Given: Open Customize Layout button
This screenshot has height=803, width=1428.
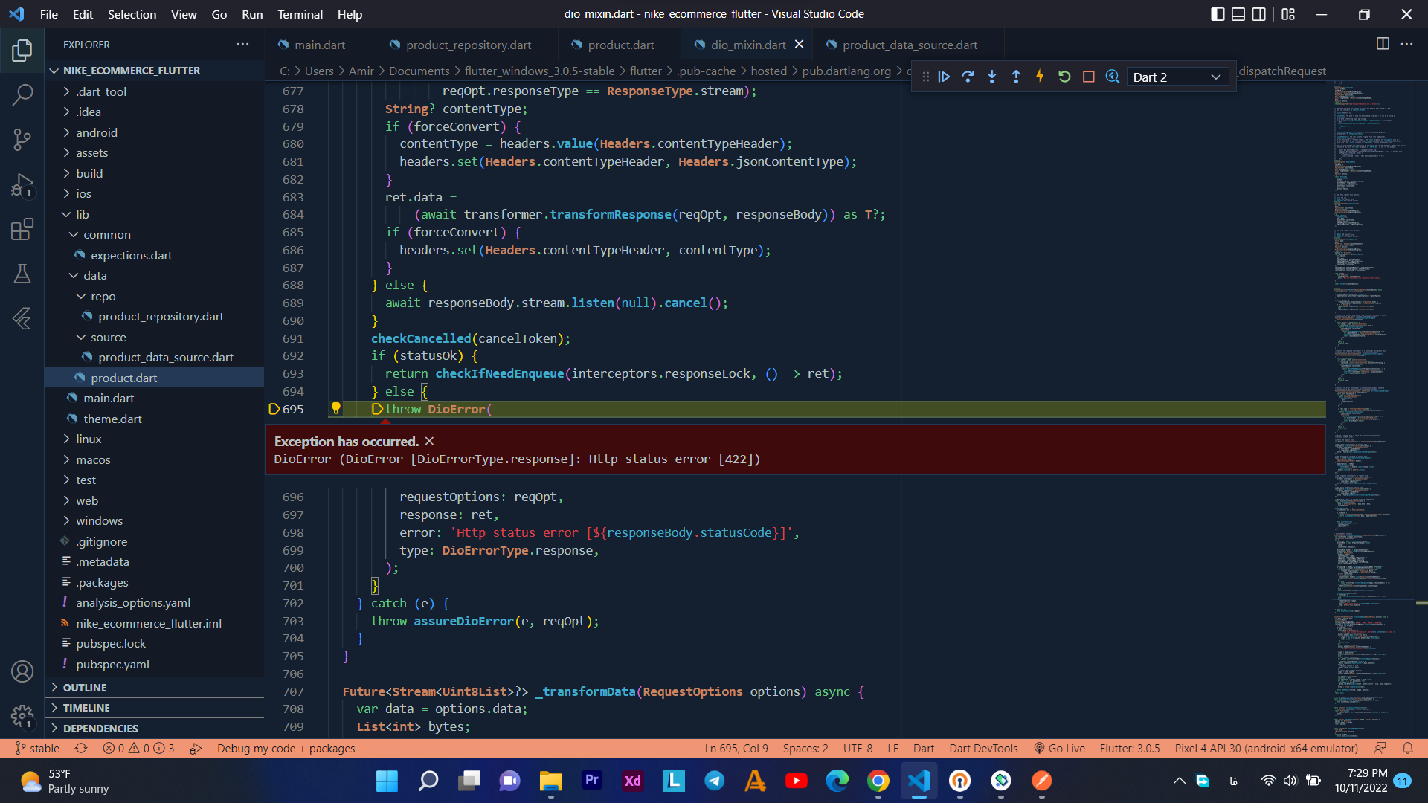Looking at the screenshot, I should pos(1288,14).
